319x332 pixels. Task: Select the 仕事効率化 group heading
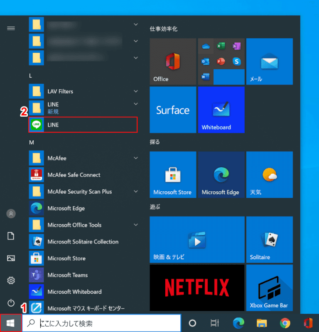(163, 29)
